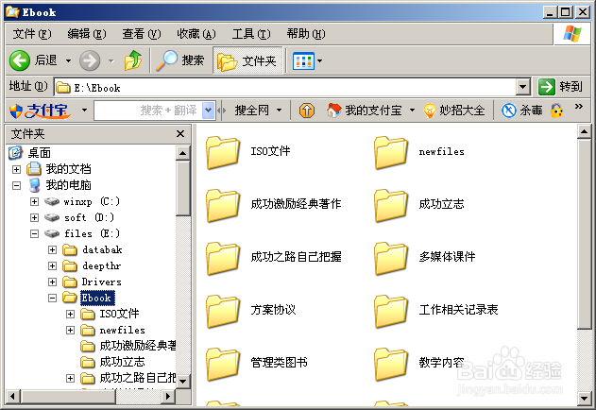Click the yellow lock face toolbar icon
Screen dimensions: 596x410
pyautogui.click(x=557, y=111)
